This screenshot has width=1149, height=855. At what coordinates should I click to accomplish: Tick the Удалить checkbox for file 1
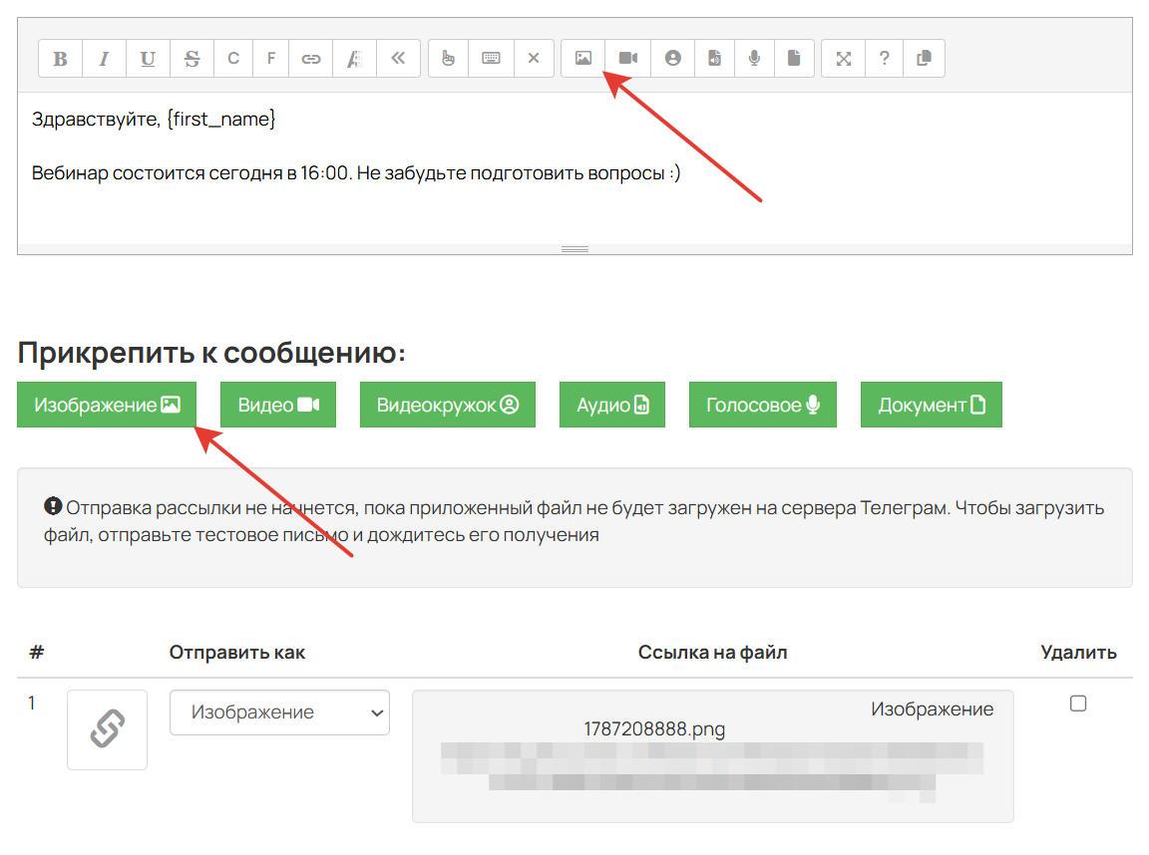(x=1078, y=704)
